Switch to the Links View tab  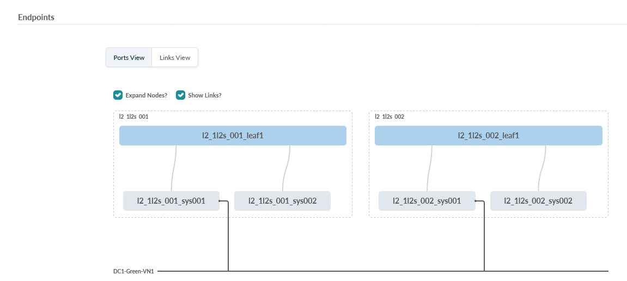point(175,58)
